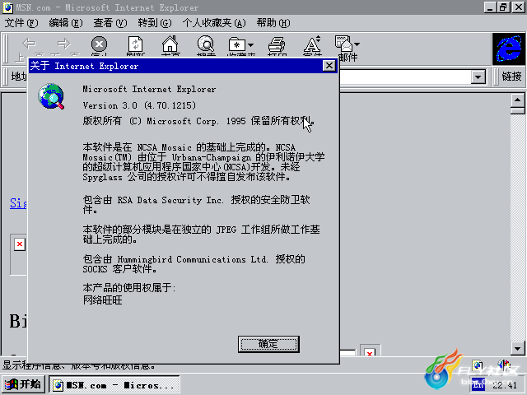Go to the Home page icon

coord(170,44)
